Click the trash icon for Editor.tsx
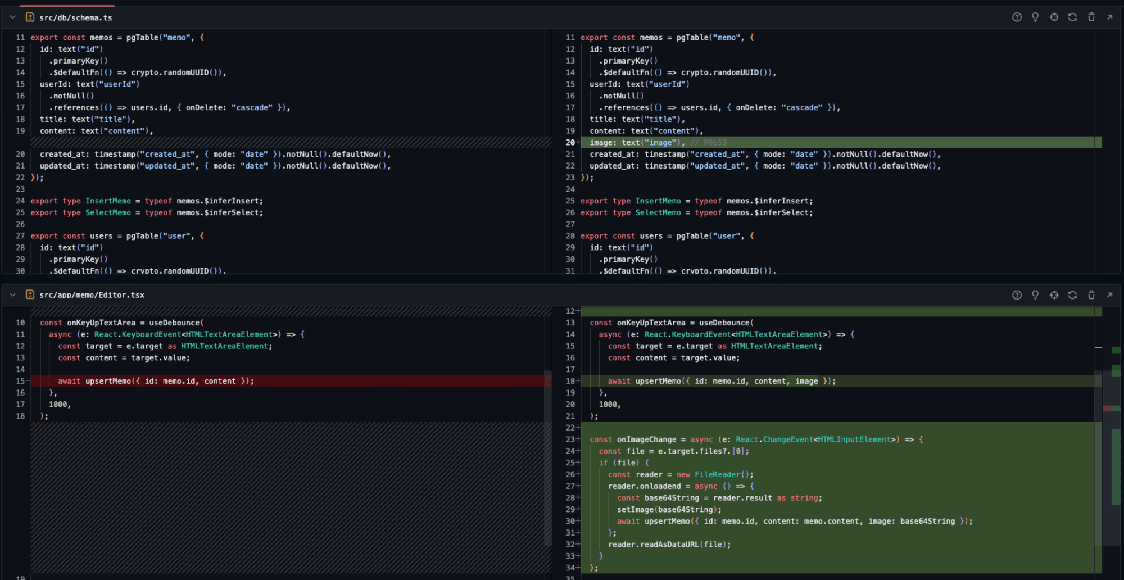1124x580 pixels. [1091, 295]
